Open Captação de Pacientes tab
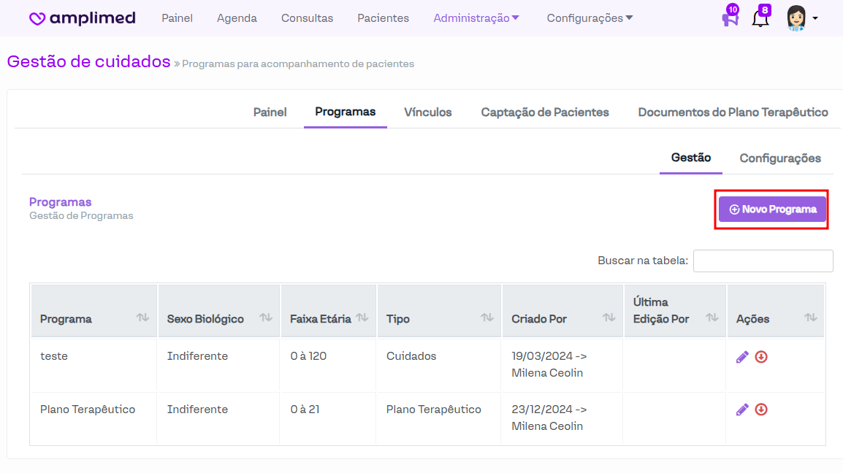Viewport: 843px width, 473px height. pos(545,112)
